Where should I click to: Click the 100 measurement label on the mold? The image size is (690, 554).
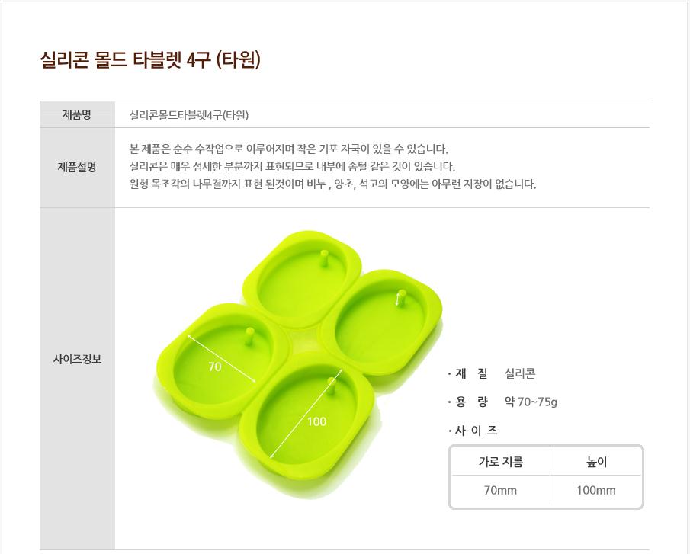(x=316, y=421)
